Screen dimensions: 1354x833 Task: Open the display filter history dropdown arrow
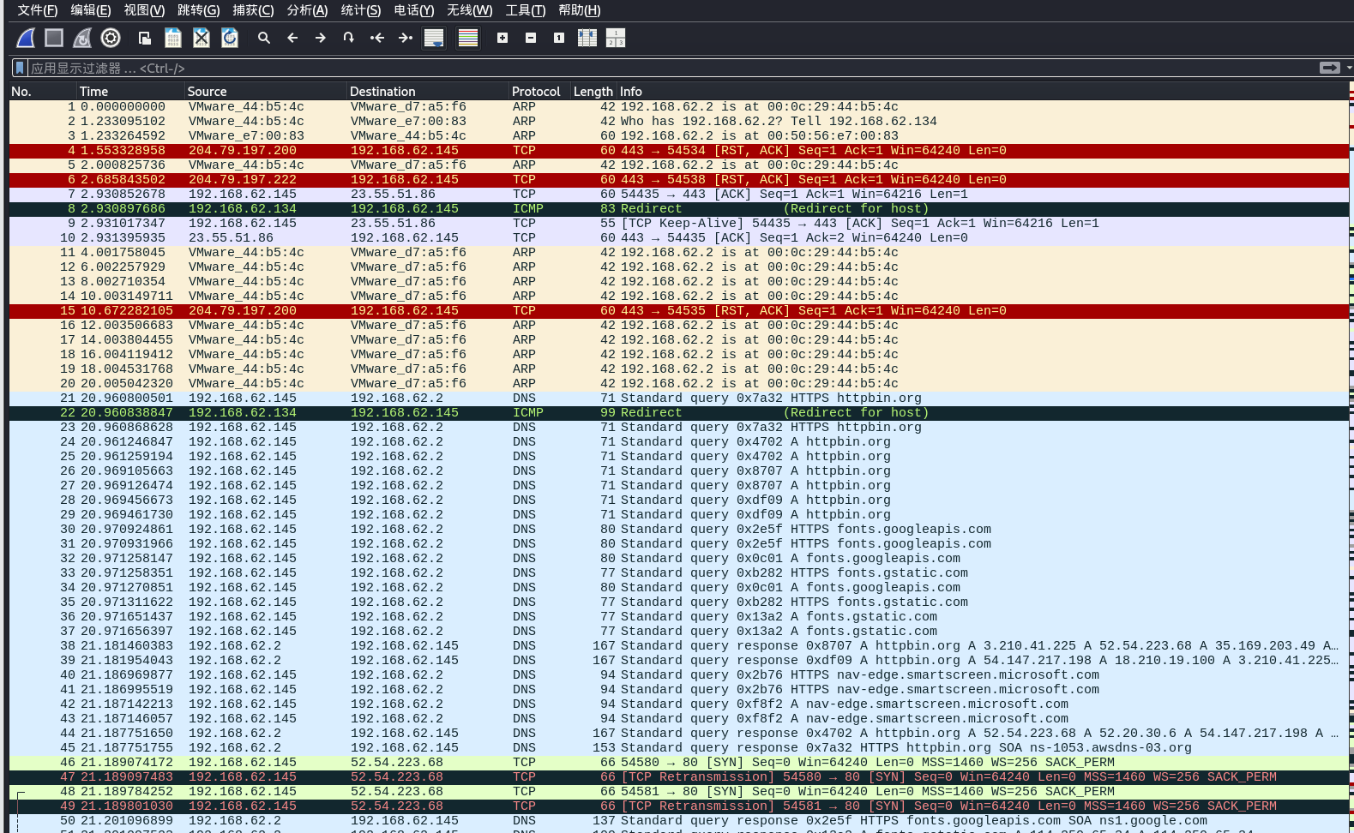click(1349, 68)
